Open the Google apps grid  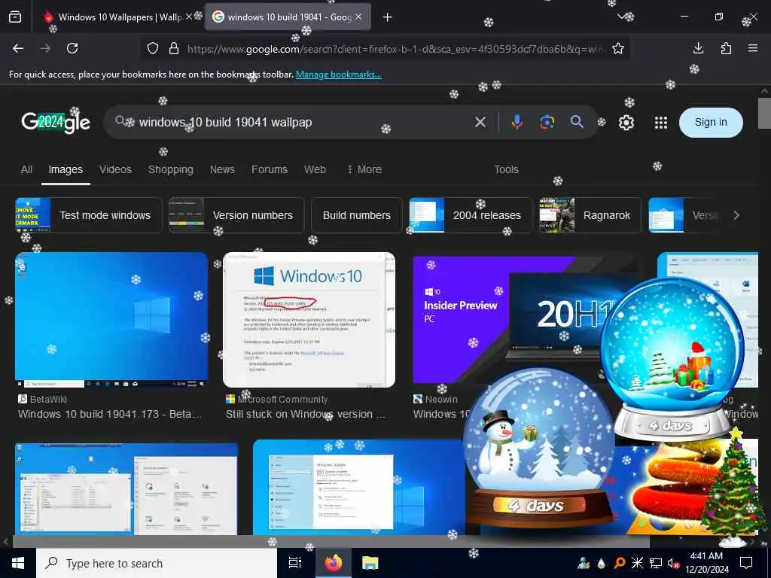(x=661, y=123)
